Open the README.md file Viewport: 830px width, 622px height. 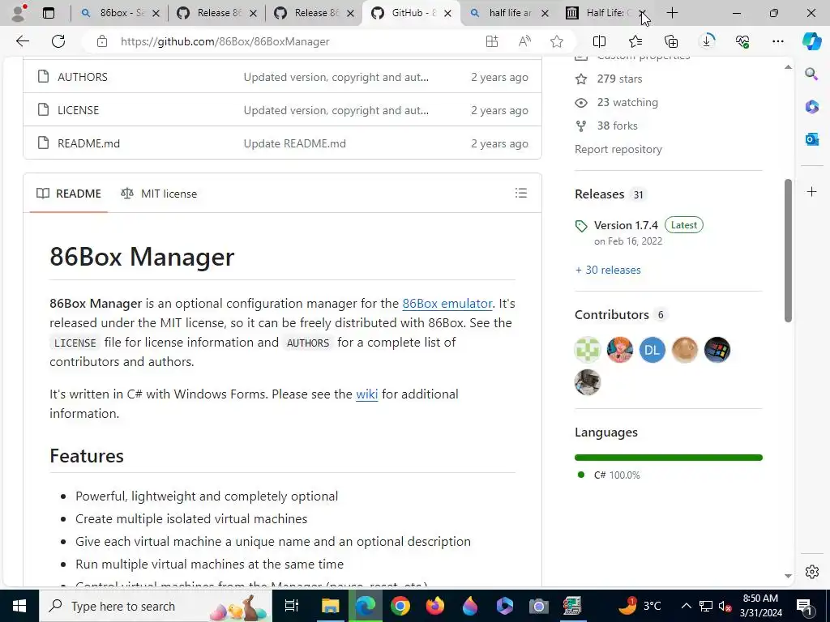89,143
